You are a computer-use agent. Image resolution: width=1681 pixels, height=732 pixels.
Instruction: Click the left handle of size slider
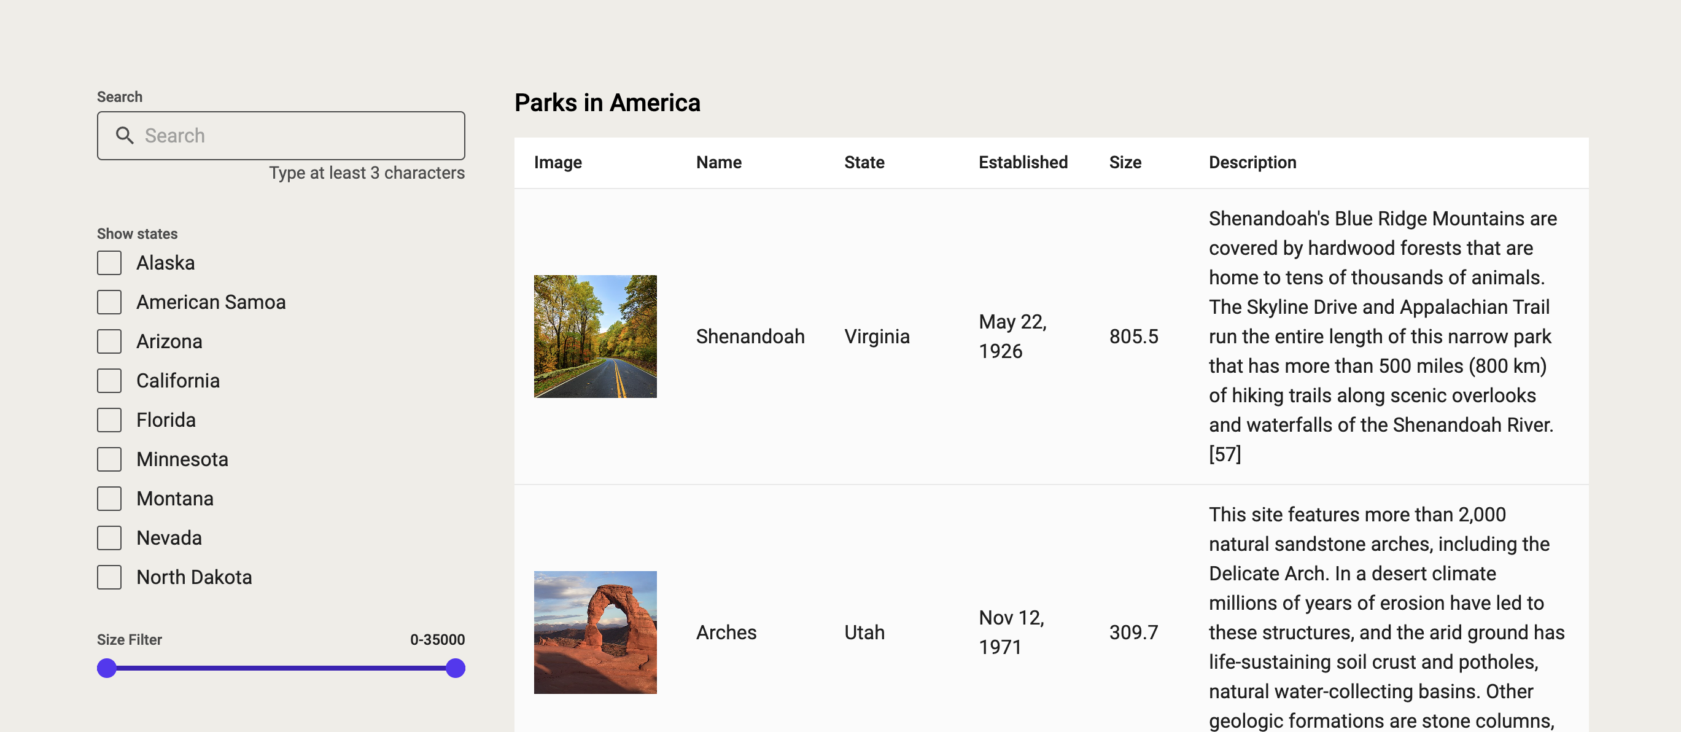[x=106, y=668]
